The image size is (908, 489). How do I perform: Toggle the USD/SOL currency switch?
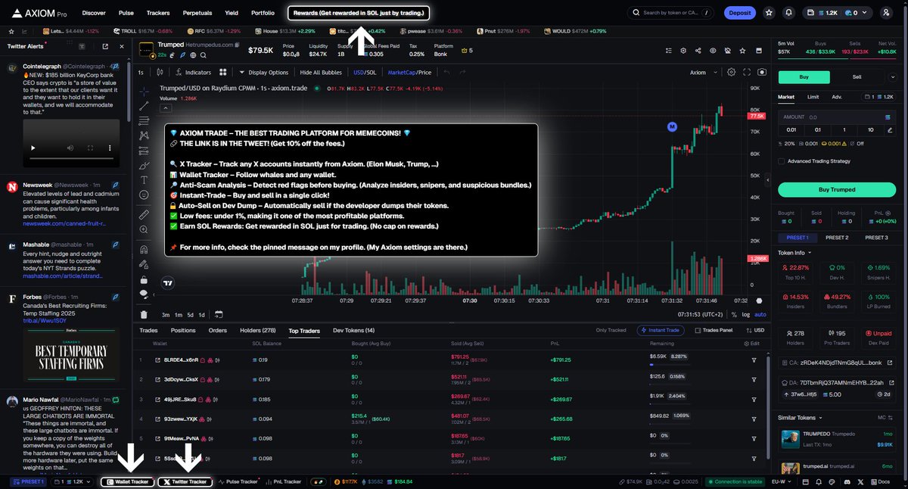click(365, 72)
